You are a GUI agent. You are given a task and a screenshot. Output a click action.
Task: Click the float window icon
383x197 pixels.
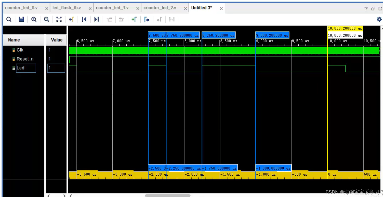(373, 8)
